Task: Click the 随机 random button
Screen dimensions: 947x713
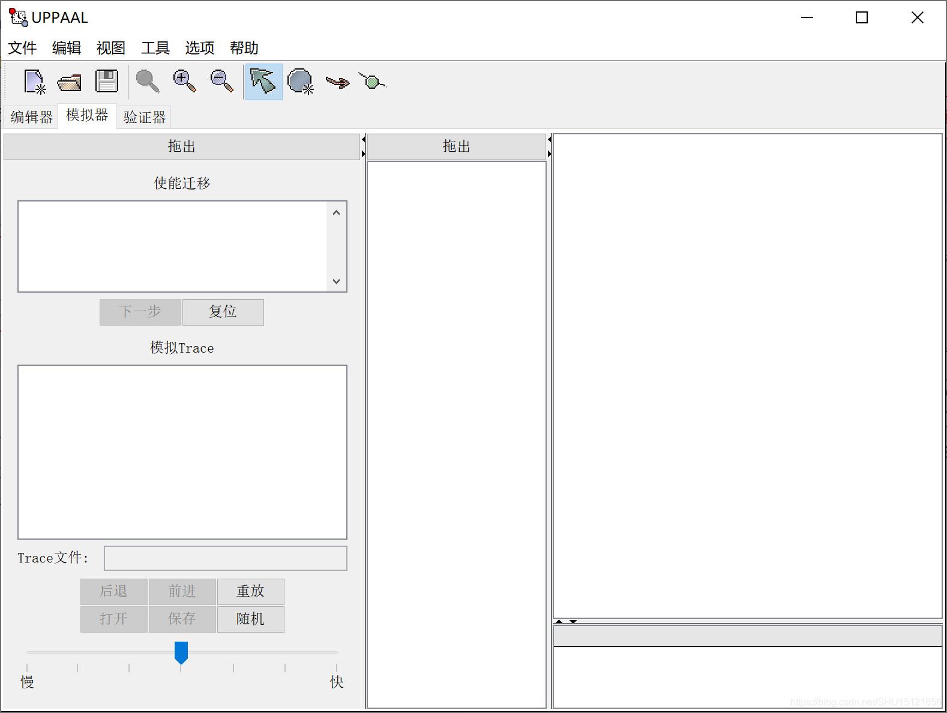Action: (251, 619)
